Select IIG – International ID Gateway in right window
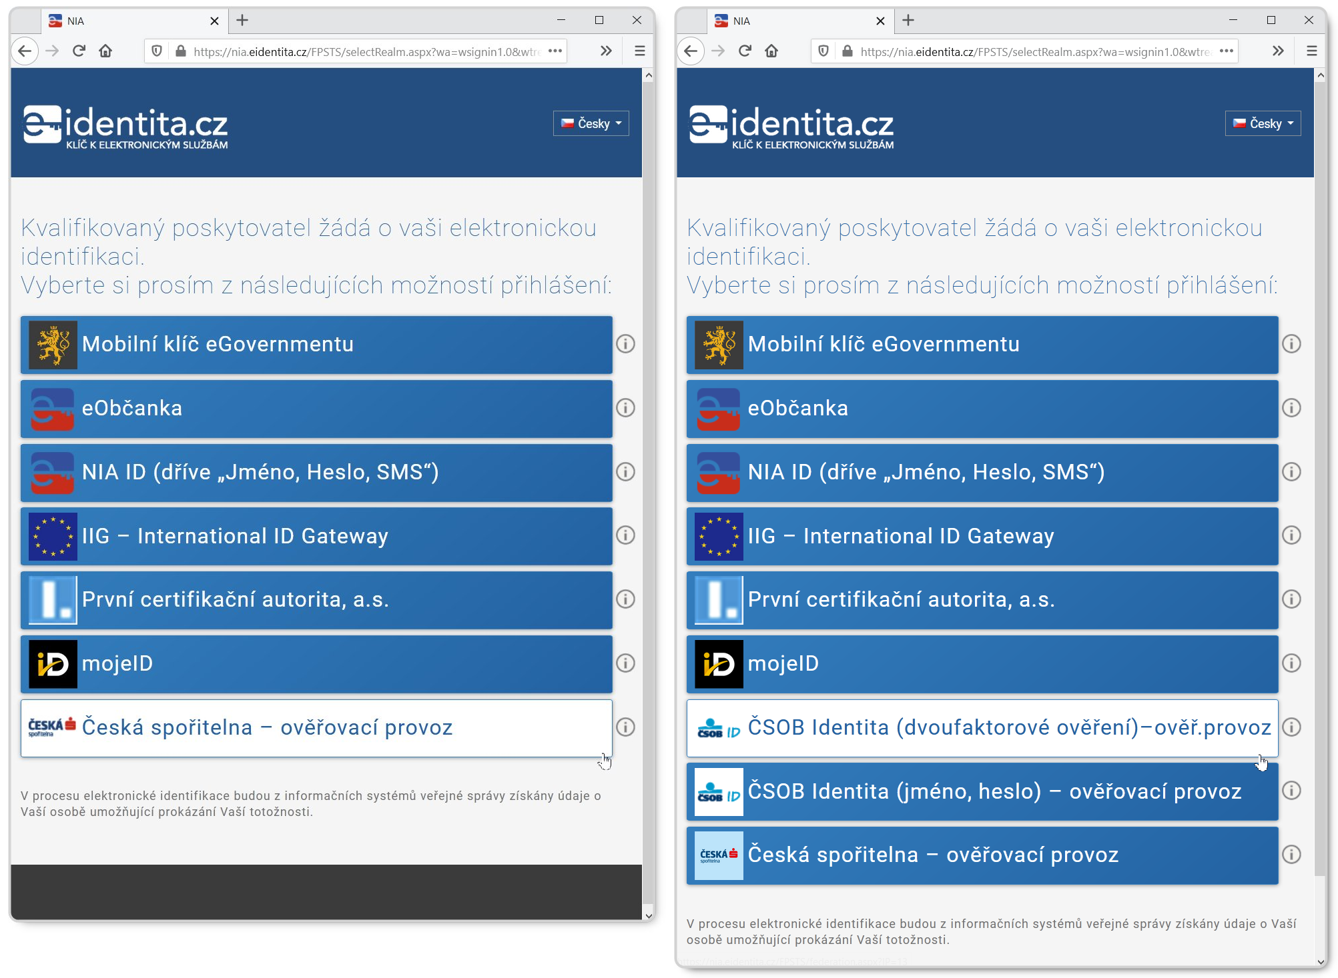1338x978 pixels. 982,536
